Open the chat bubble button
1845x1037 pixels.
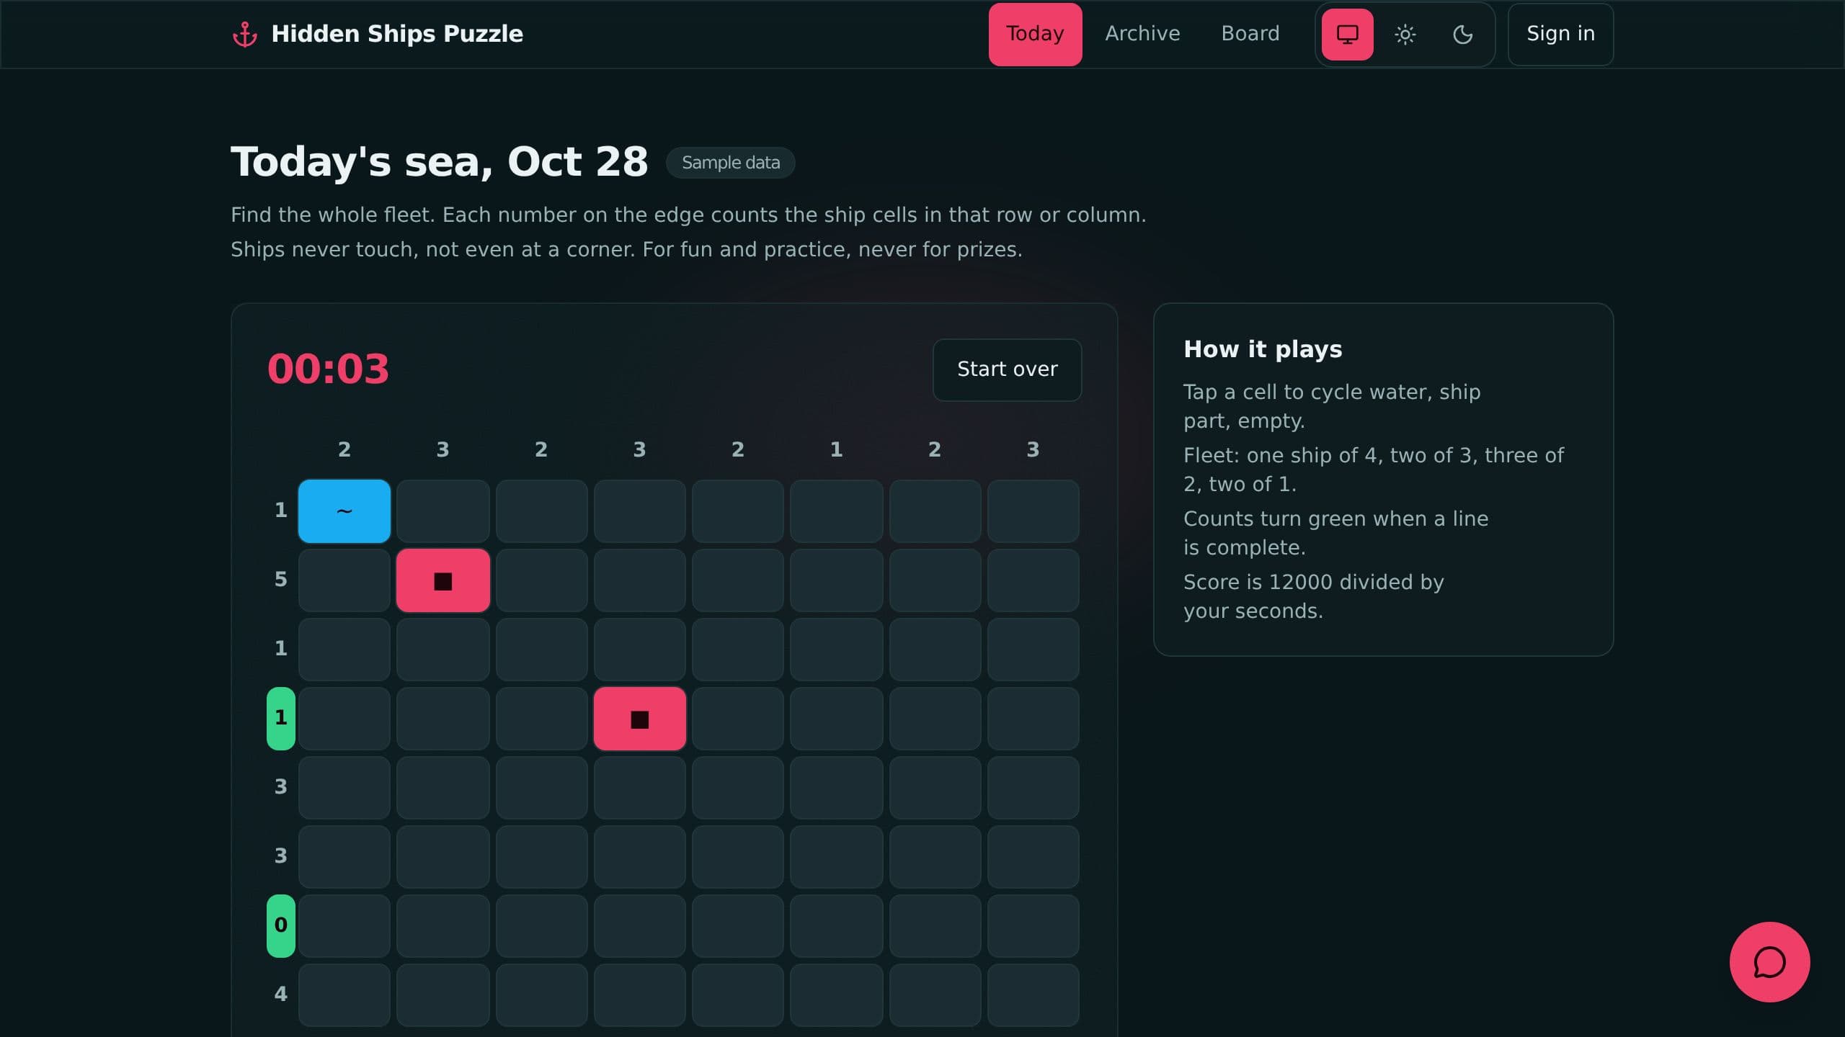click(x=1769, y=961)
